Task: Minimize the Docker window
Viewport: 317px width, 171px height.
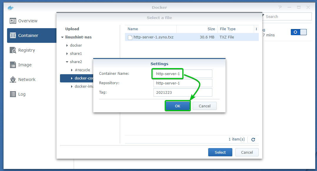Action: (289, 7)
